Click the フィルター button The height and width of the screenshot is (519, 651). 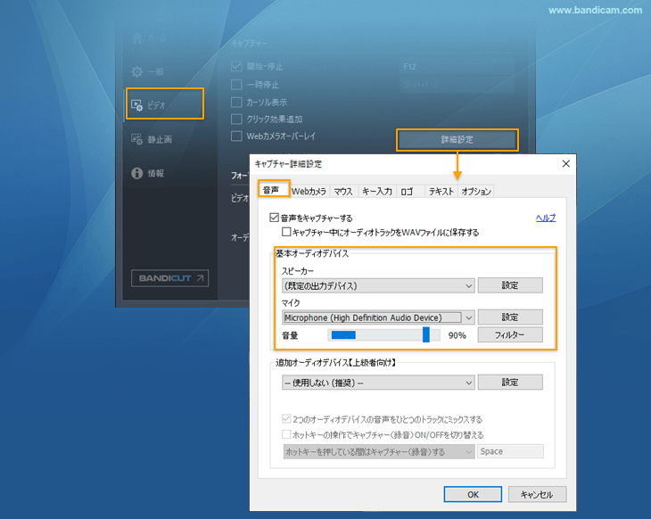pyautogui.click(x=510, y=334)
